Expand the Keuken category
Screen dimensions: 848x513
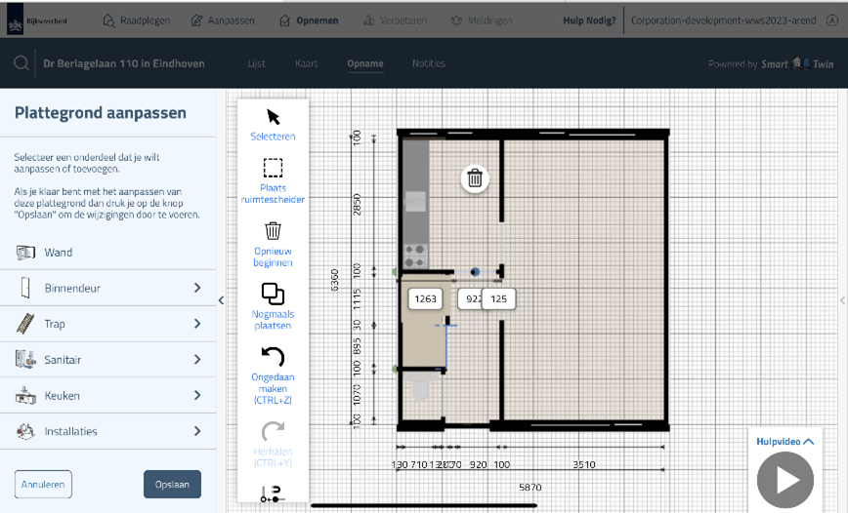(x=196, y=396)
